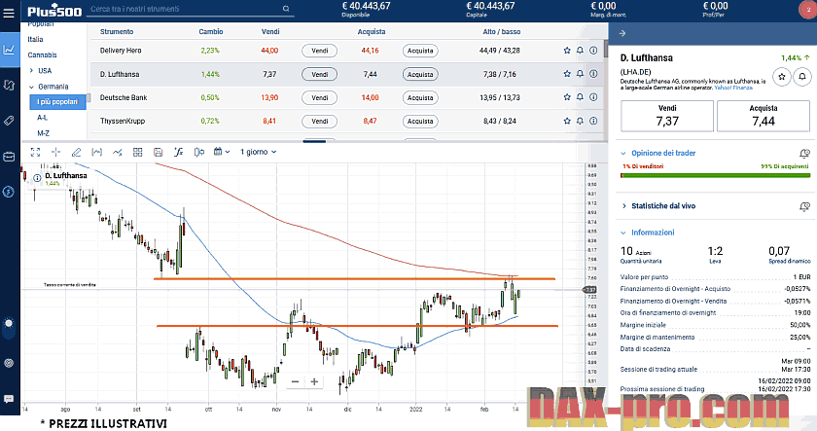Open the '1 giorno' timeframe dropdown
The height and width of the screenshot is (431, 817).
coord(258,152)
